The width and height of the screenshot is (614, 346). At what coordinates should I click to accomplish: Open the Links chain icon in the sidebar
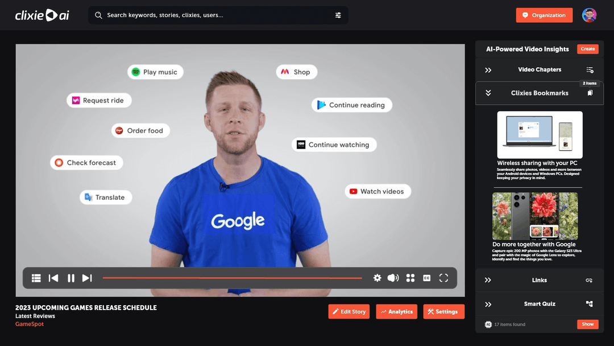coord(590,280)
